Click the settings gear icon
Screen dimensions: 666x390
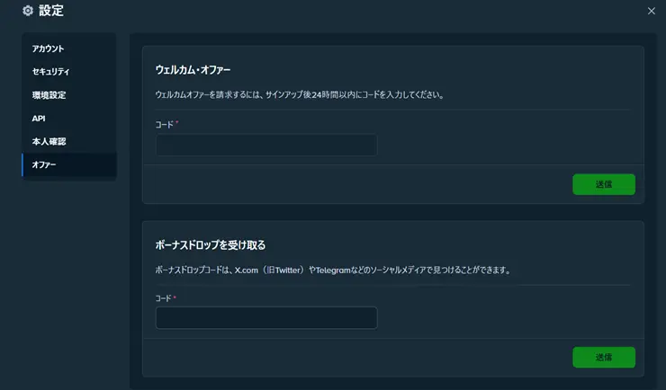click(27, 11)
